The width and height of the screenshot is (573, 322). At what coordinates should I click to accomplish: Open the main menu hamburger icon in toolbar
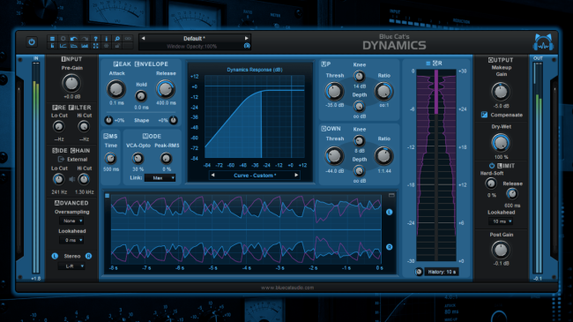point(52,39)
